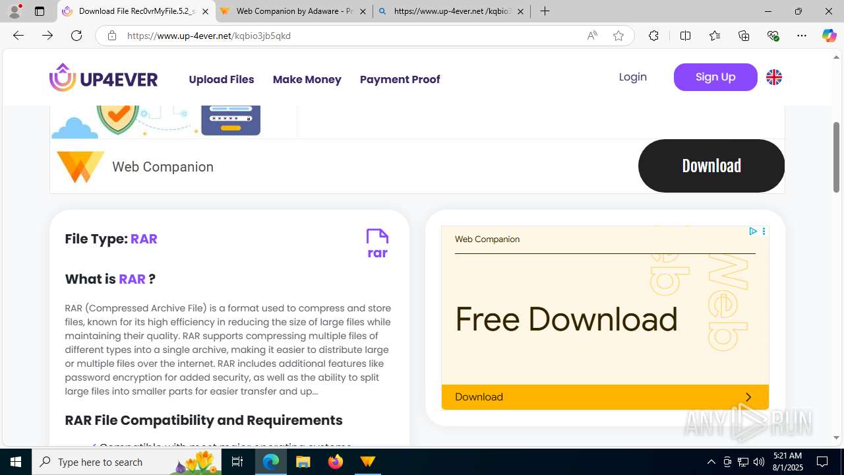The width and height of the screenshot is (844, 475).
Task: Open the notification center
Action: (823, 462)
